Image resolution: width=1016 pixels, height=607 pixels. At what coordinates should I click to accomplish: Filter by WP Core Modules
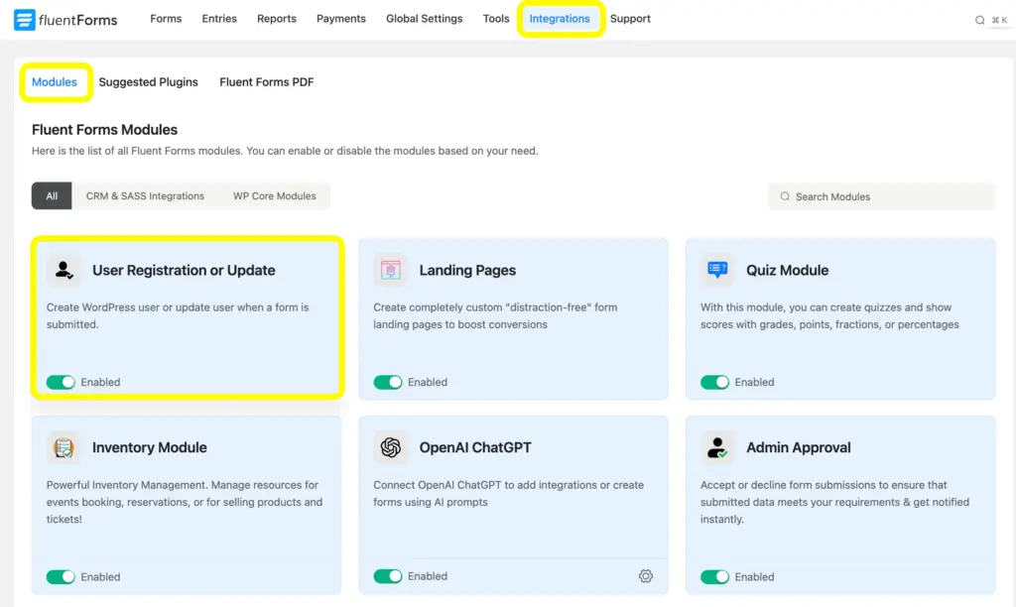point(275,195)
